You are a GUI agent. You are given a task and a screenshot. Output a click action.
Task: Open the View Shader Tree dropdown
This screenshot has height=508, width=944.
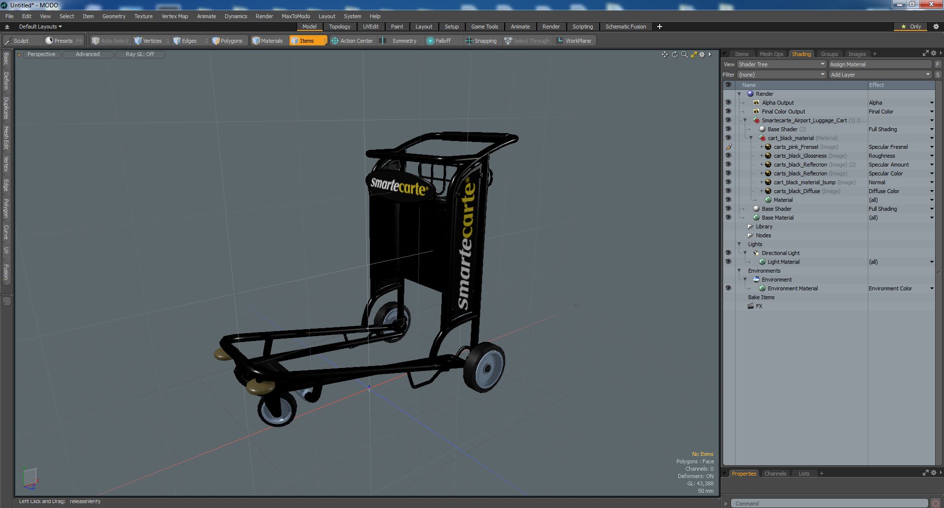[x=781, y=64]
